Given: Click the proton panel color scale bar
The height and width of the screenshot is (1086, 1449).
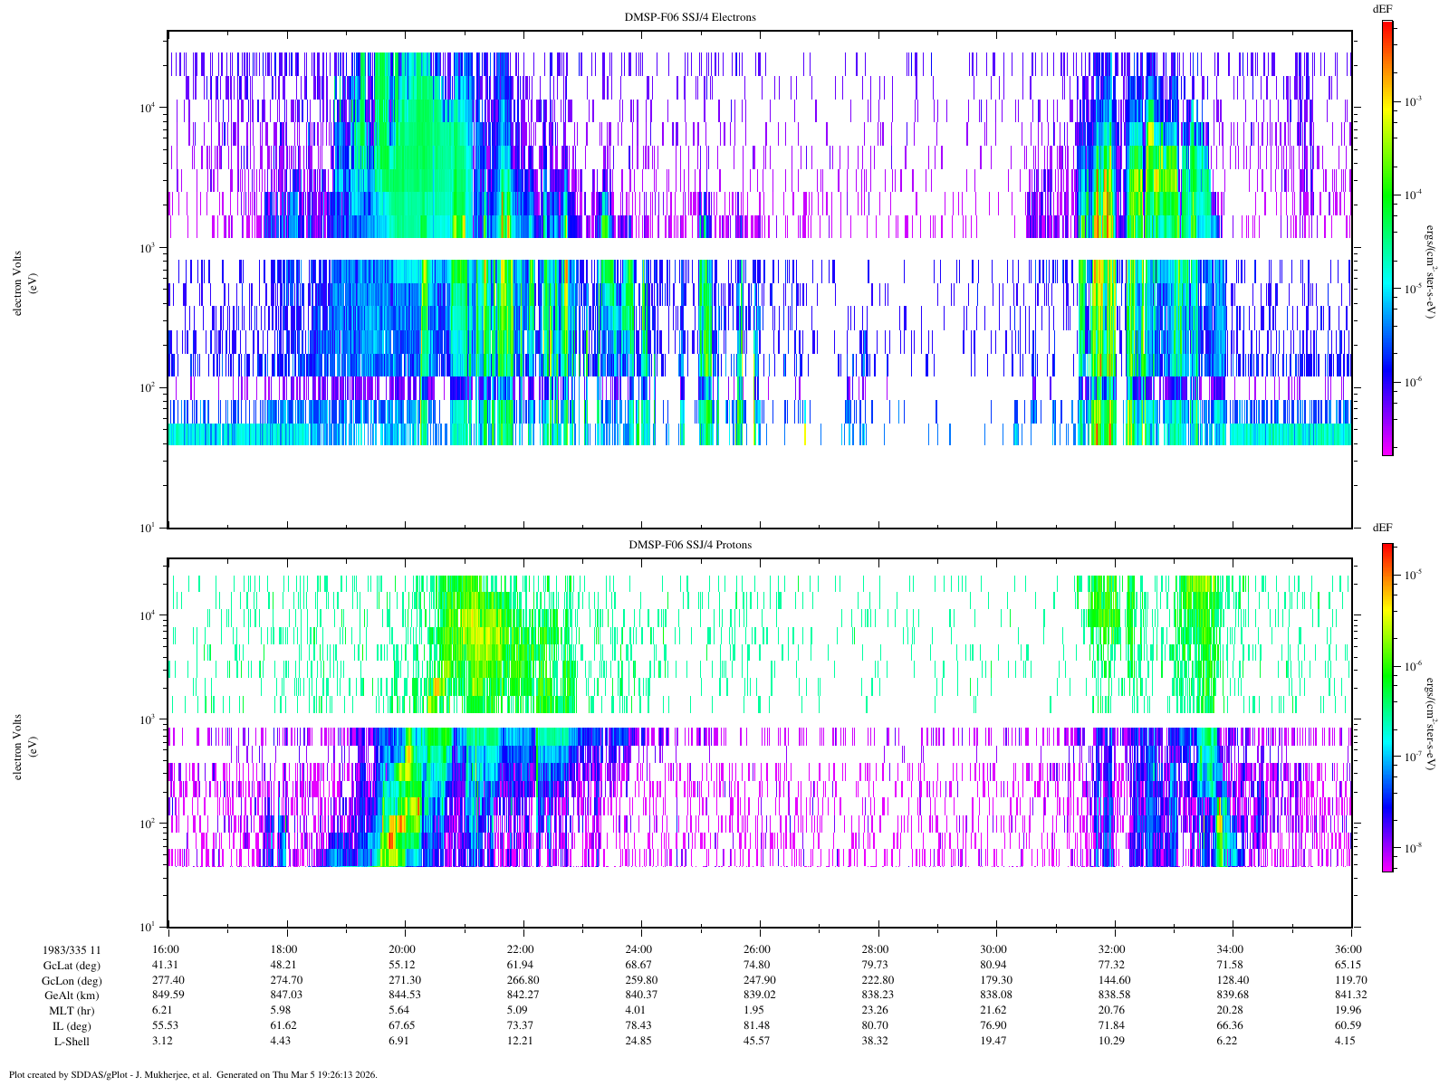Looking at the screenshot, I should (1387, 707).
